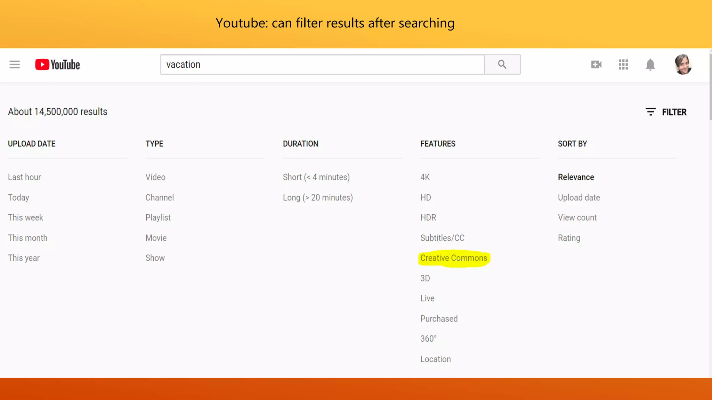Sort results by Upload date
Viewport: 712px width, 400px height.
[578, 197]
